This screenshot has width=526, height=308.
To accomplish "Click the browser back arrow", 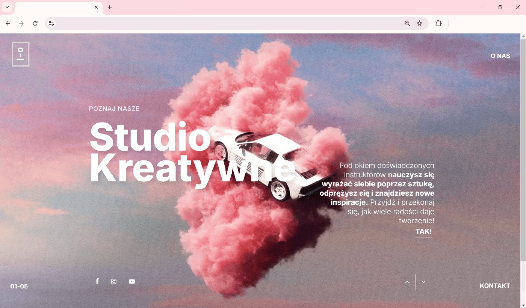I will (8, 23).
